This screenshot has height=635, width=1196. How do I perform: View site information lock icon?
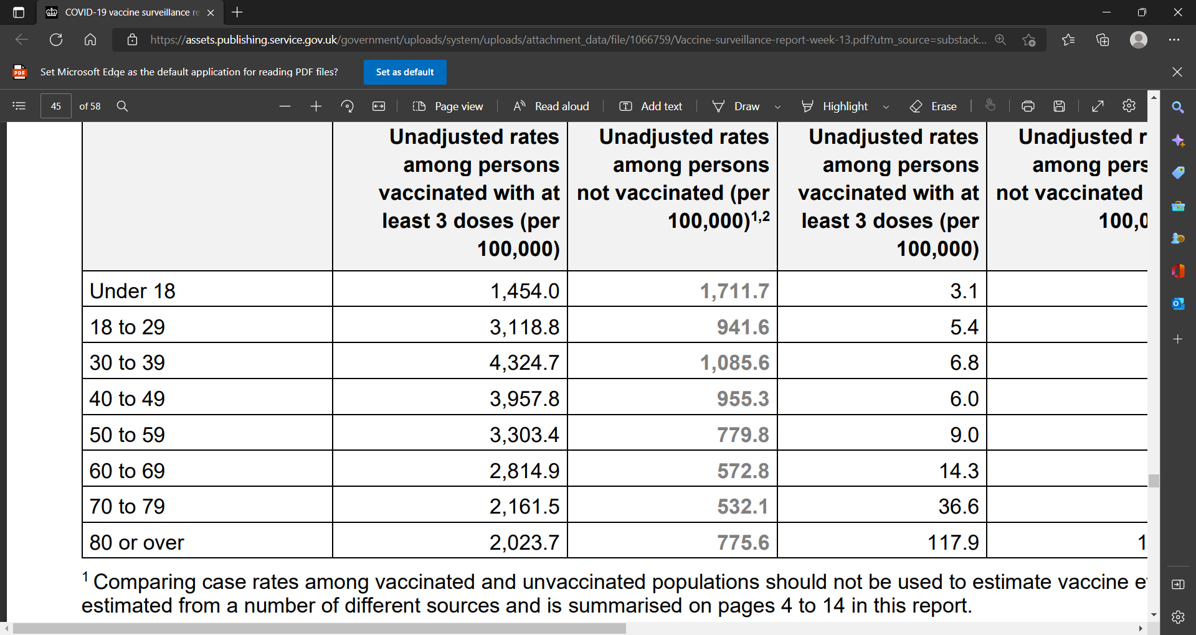(132, 40)
